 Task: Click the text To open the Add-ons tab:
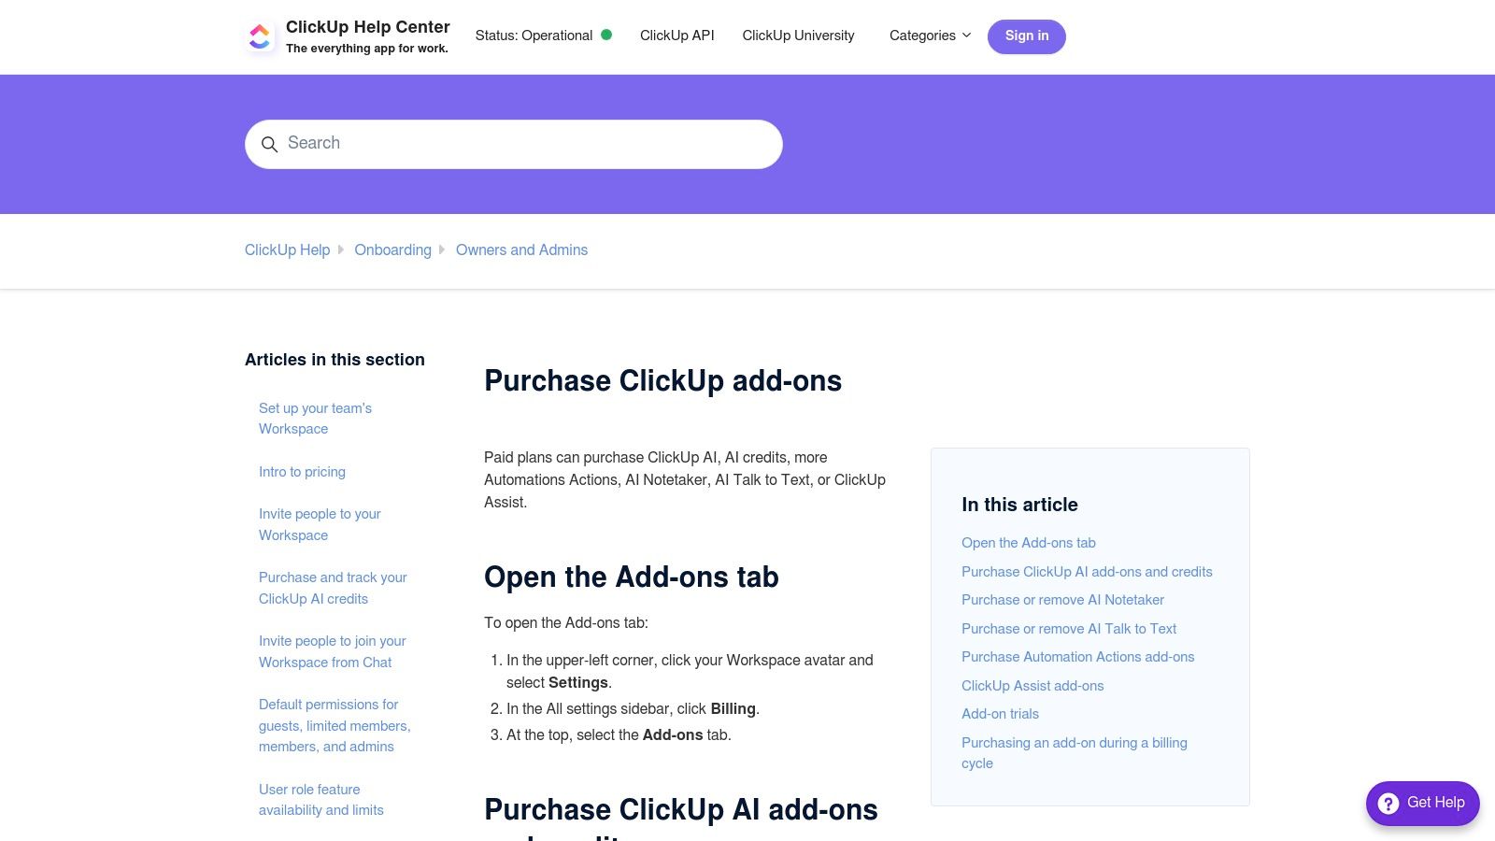(x=566, y=623)
